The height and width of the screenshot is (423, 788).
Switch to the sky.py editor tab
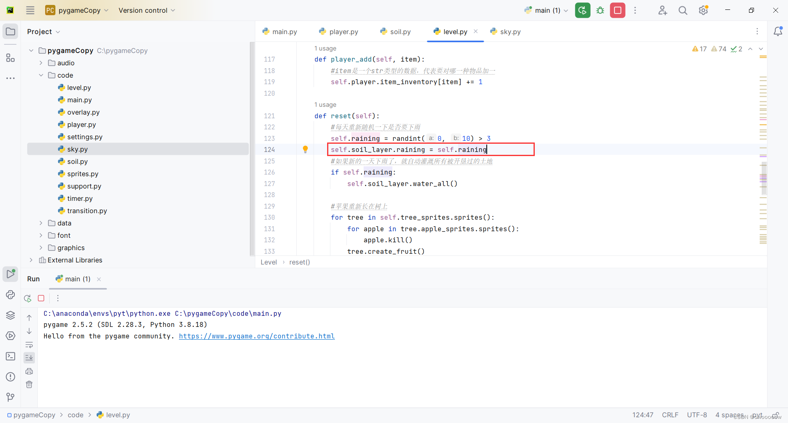(506, 32)
